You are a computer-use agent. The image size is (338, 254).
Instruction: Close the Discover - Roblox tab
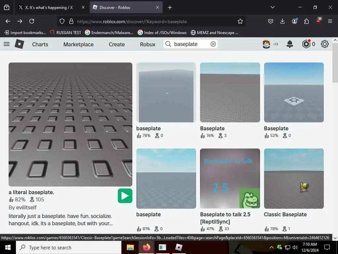click(157, 7)
